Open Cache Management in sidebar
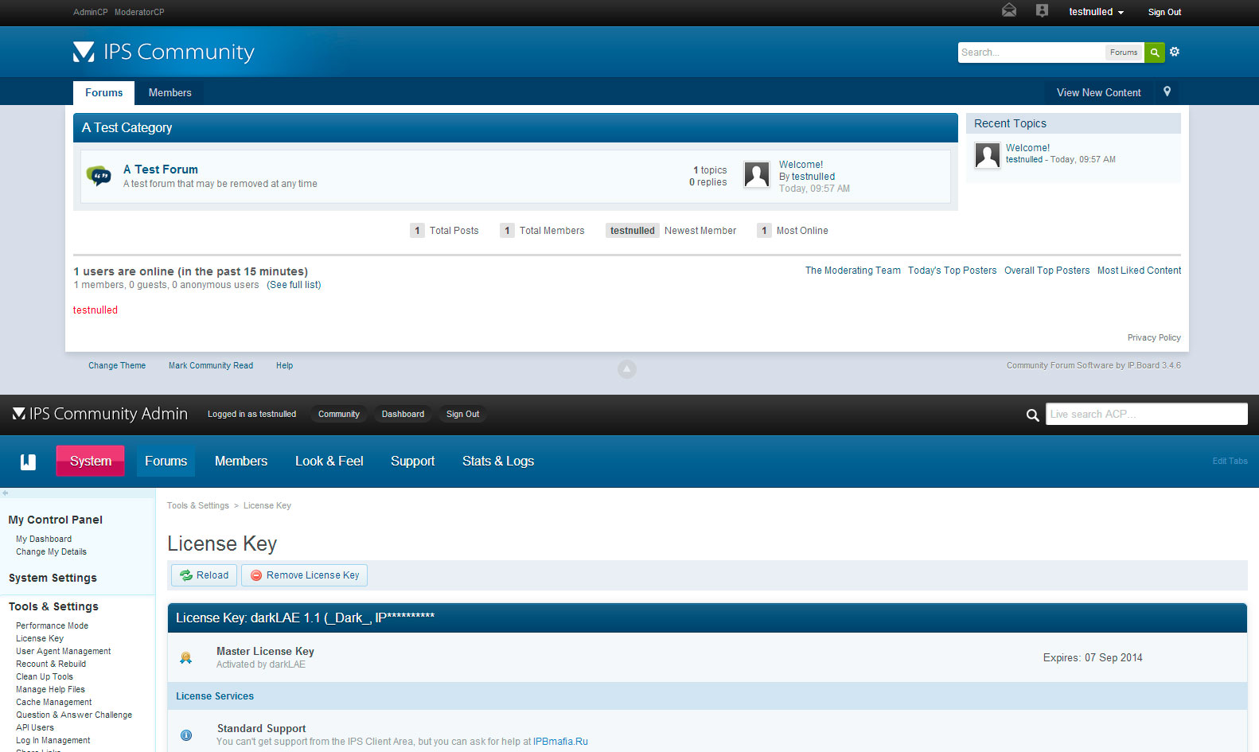 [x=53, y=702]
